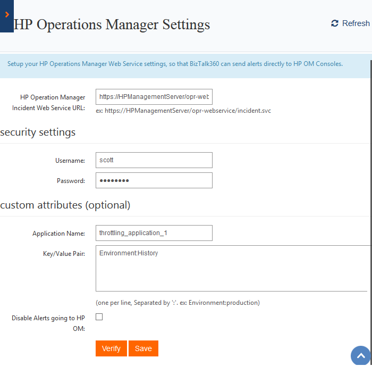Viewport: 372px width, 366px height.
Task: Click the Key/Value Pair text area
Action: 233,269
